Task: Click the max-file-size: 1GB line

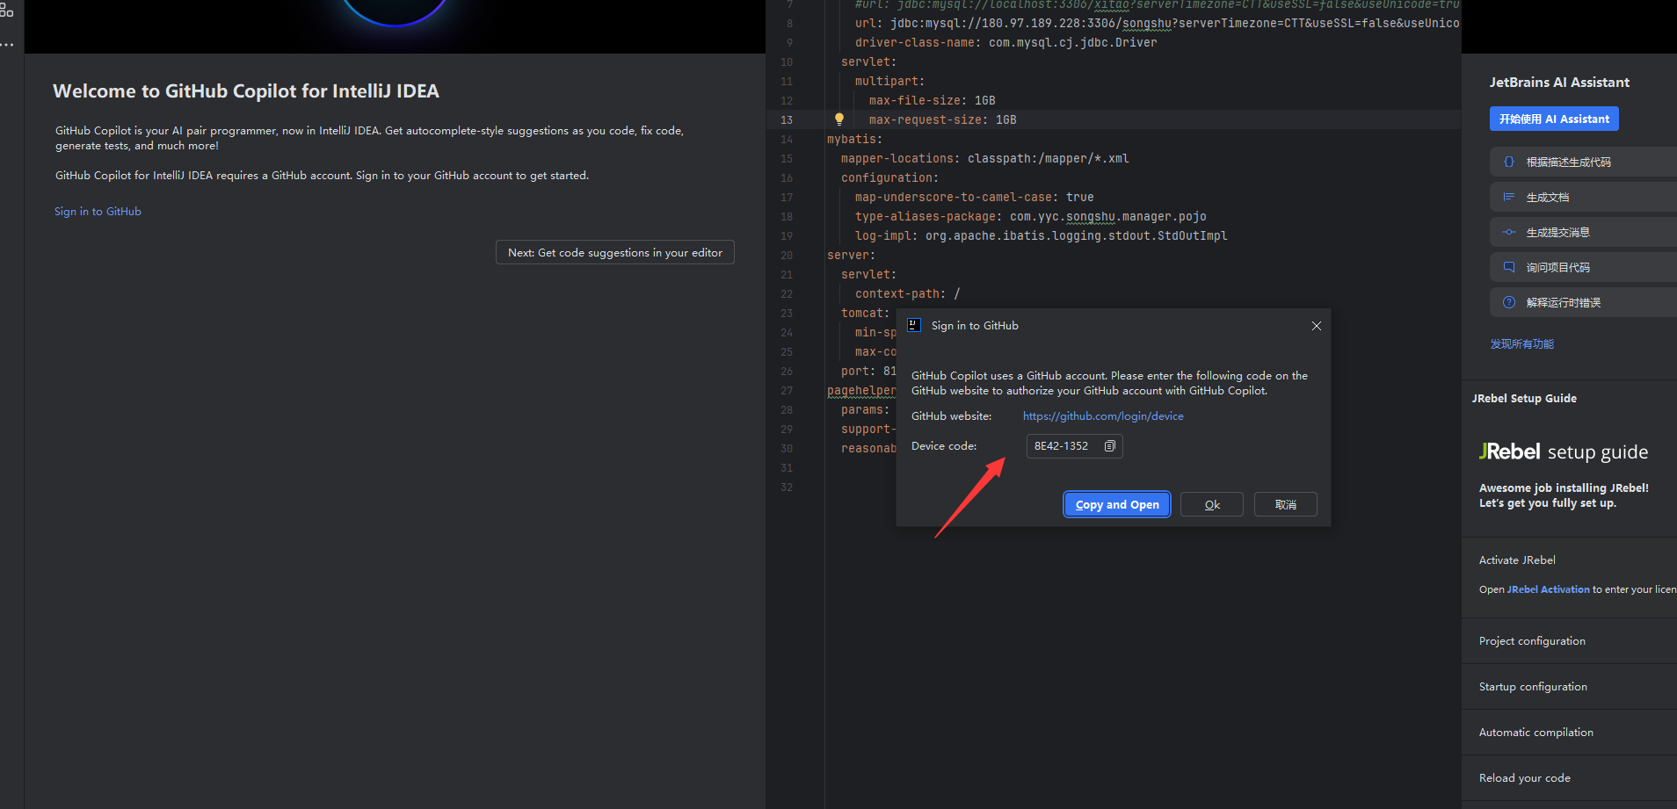Action: (x=932, y=101)
